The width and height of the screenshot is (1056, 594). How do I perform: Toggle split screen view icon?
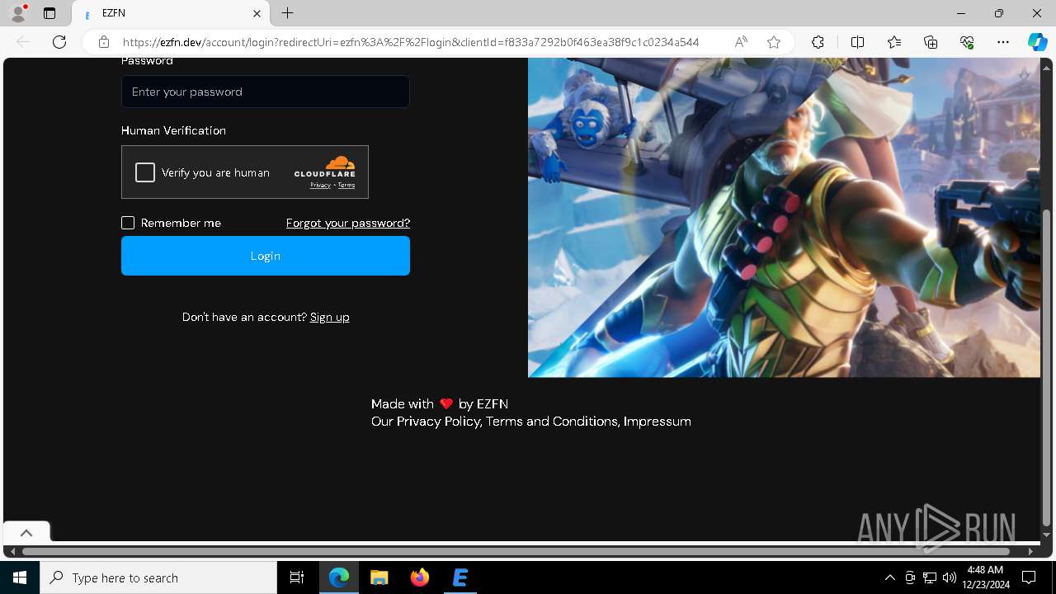coord(857,42)
